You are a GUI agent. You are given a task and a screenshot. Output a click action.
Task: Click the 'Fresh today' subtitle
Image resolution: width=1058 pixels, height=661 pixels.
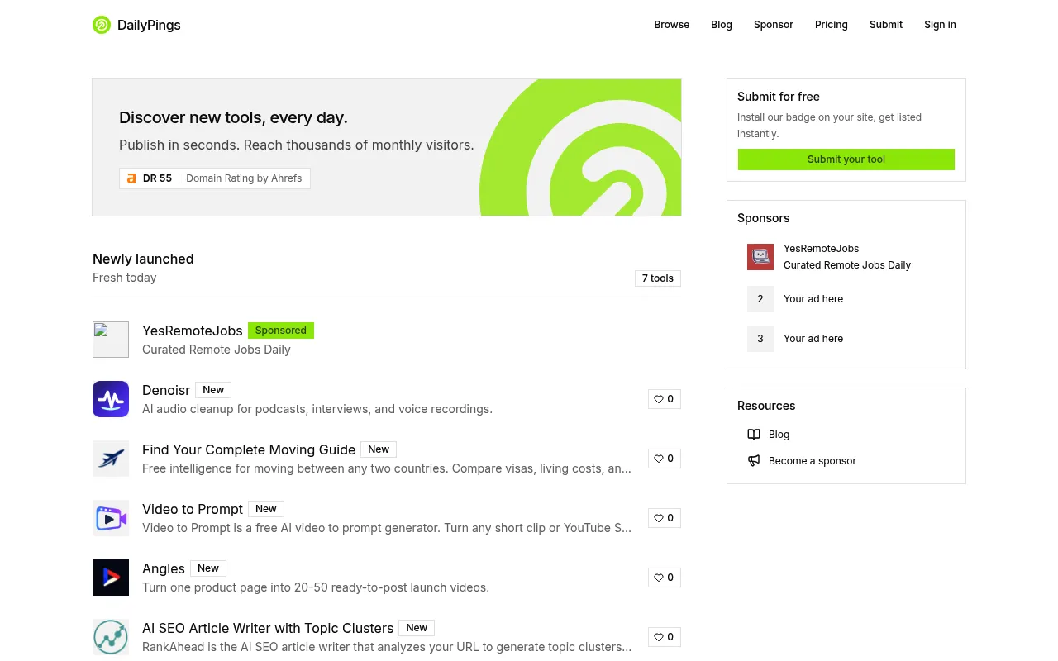125,278
